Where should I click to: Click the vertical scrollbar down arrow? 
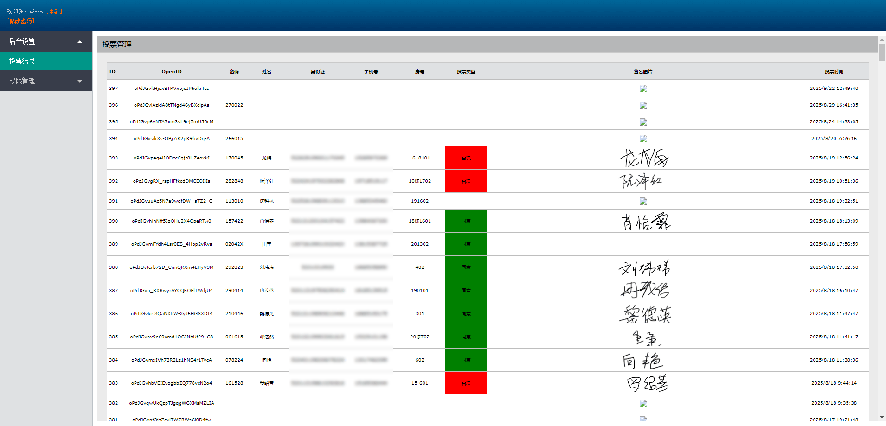[882, 418]
